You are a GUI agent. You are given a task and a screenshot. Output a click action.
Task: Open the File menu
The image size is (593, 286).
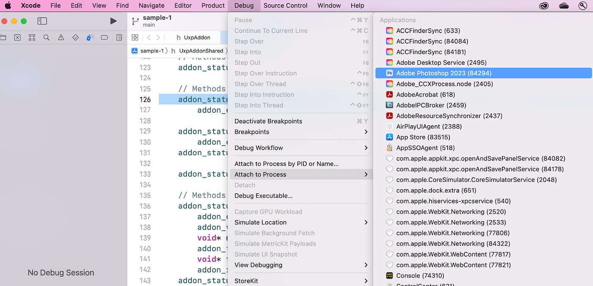pos(55,5)
